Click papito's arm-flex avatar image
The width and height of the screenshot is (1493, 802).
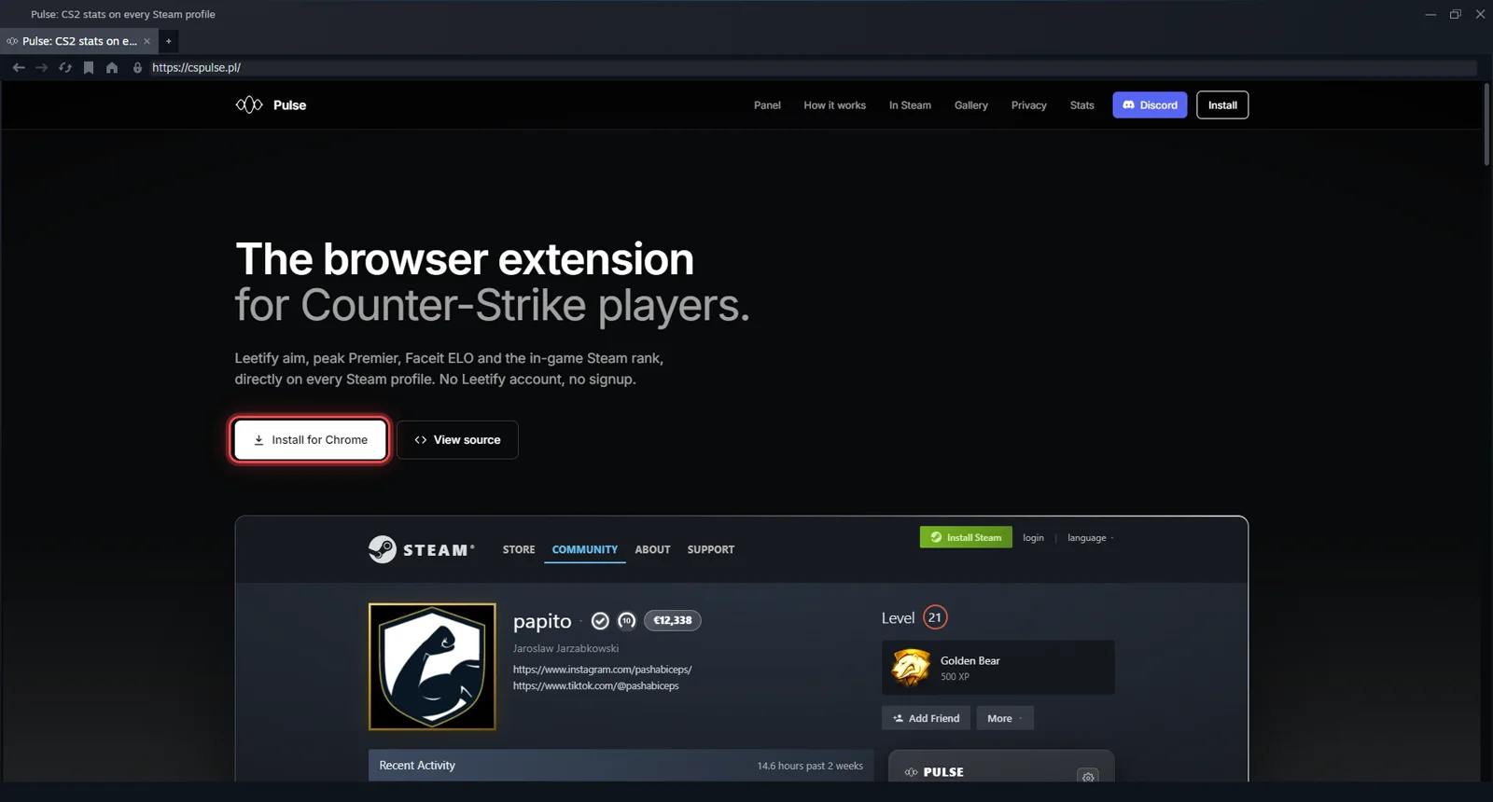pos(432,666)
